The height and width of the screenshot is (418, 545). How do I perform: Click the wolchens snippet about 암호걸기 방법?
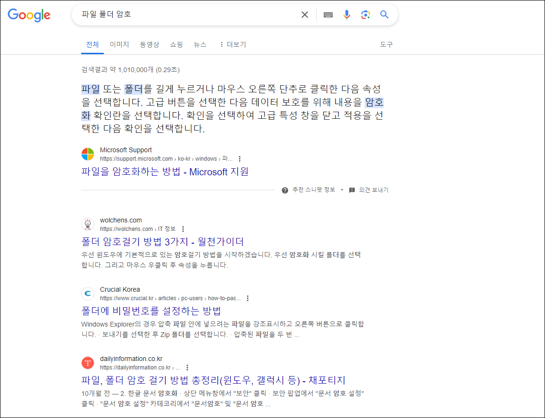tap(221, 260)
